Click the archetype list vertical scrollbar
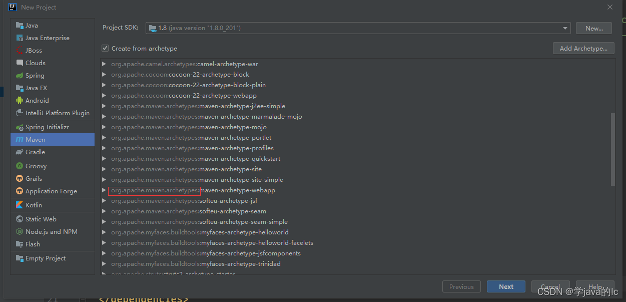The image size is (626, 302). [613, 149]
